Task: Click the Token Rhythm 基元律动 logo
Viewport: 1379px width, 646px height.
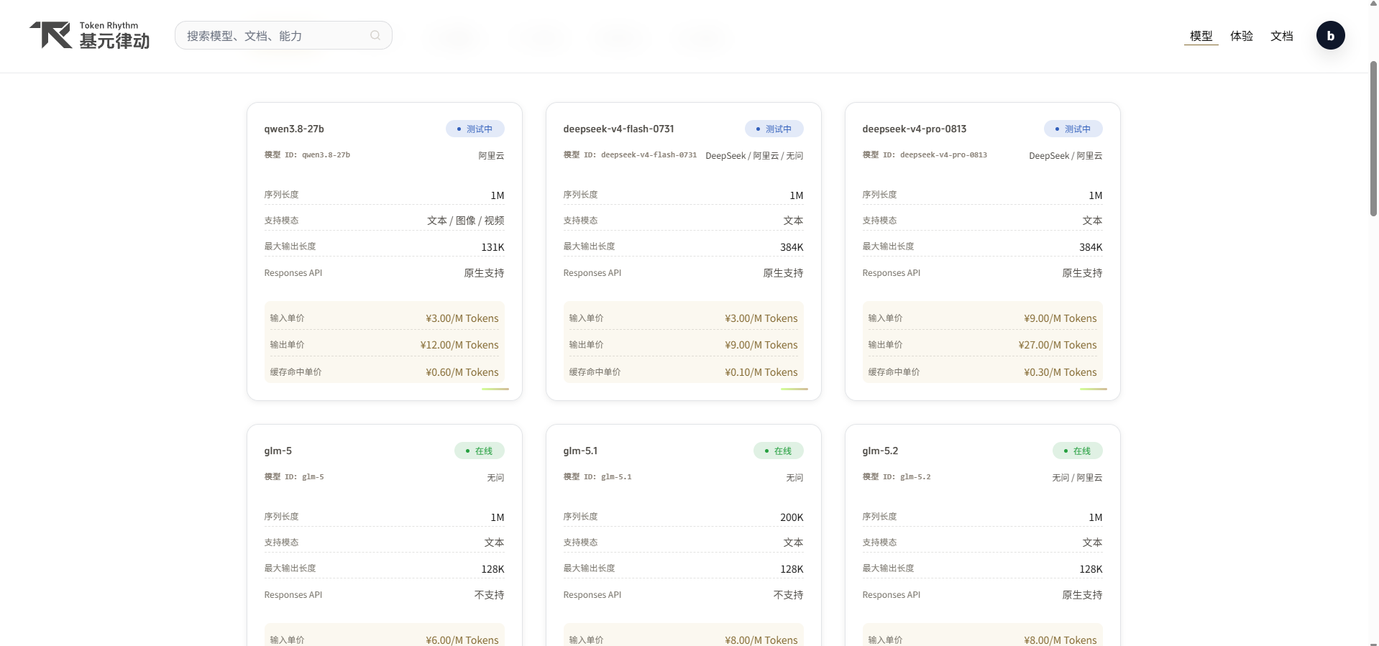Action: [x=90, y=35]
